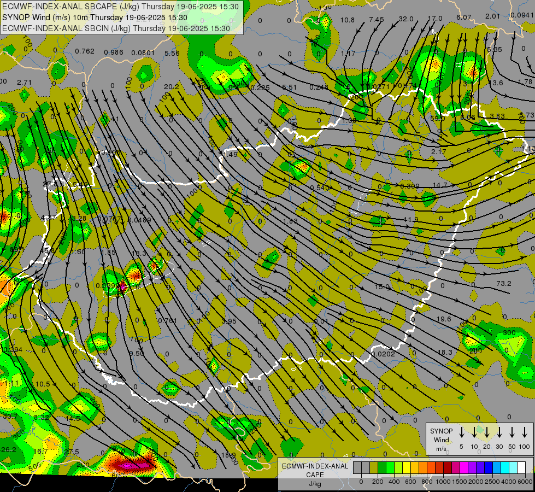Screen dimensions: 535x492
Task: Click the 20 m/s wind arrow in legend
Action: point(487,432)
